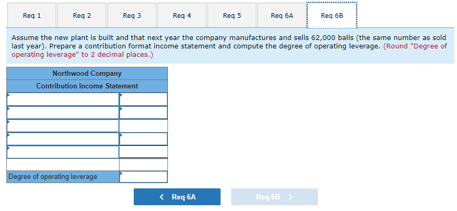Click the disabled Req 6B next button
The image size is (457, 211).
[x=274, y=197]
